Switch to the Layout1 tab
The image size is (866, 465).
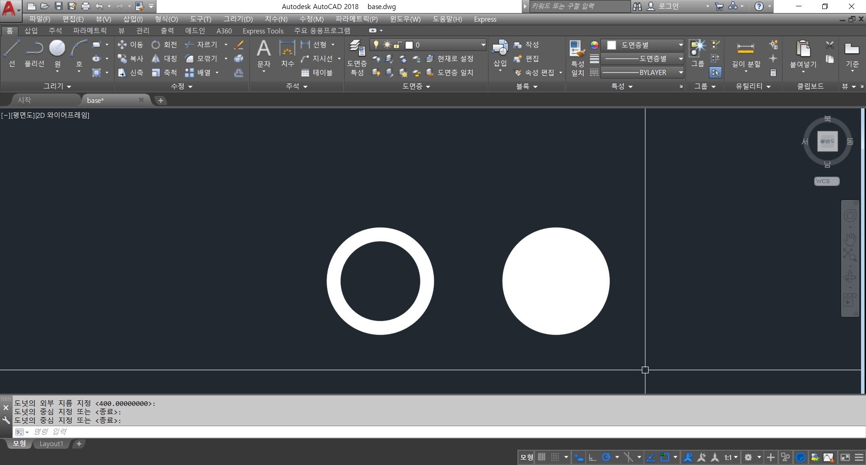(51, 444)
